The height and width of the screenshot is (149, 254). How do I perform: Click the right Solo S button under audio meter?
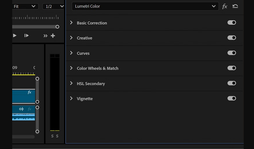(57, 136)
